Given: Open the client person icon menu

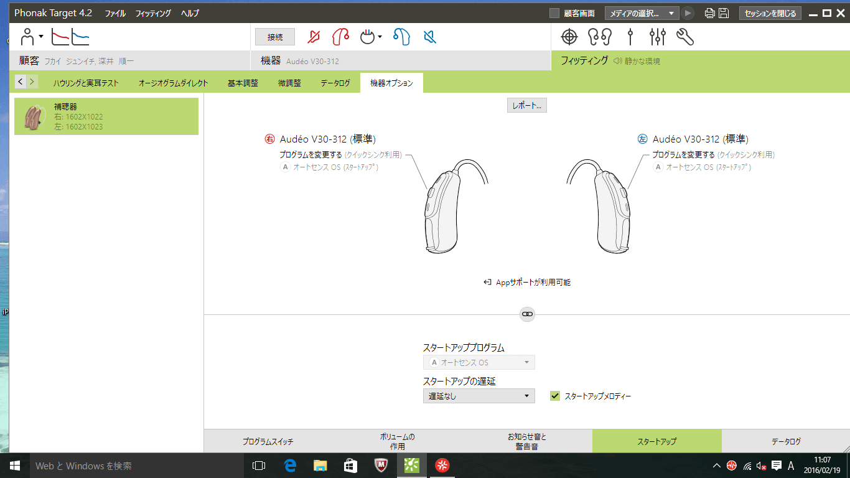Looking at the screenshot, I should pos(27,37).
